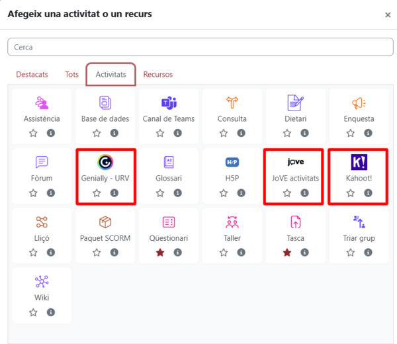Show info for the Enquesta activity

(x=368, y=134)
